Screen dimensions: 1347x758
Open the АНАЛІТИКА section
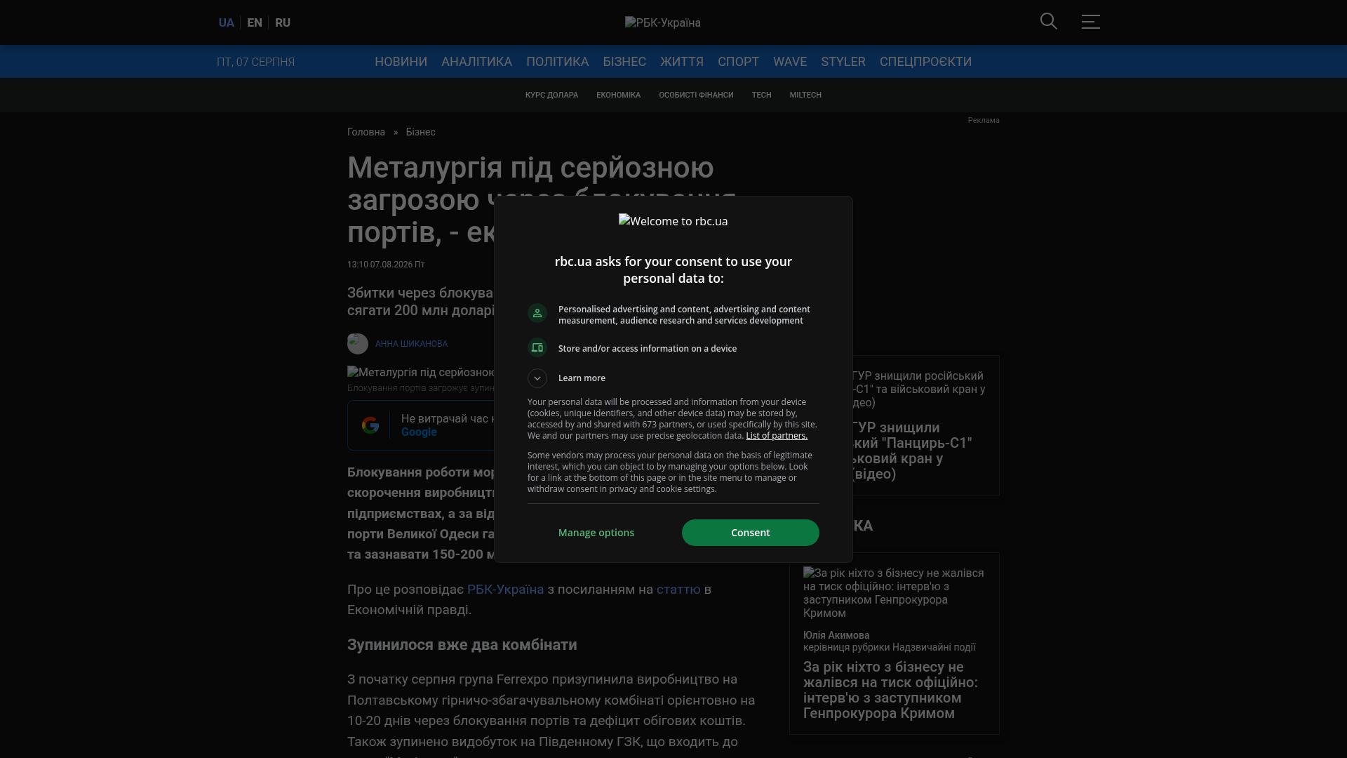(x=476, y=62)
